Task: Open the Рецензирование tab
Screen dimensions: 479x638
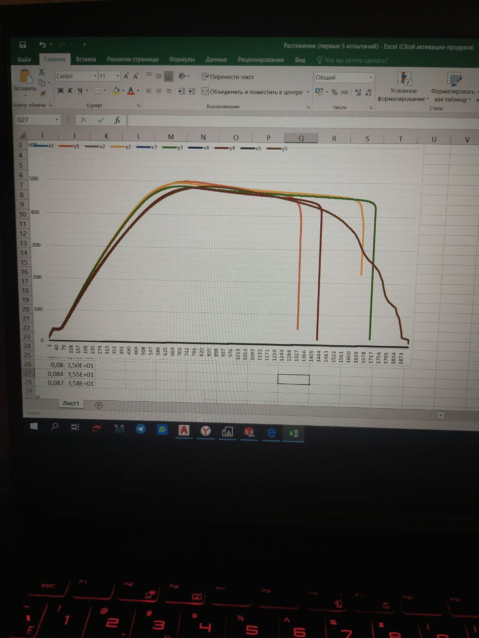Action: [x=260, y=60]
